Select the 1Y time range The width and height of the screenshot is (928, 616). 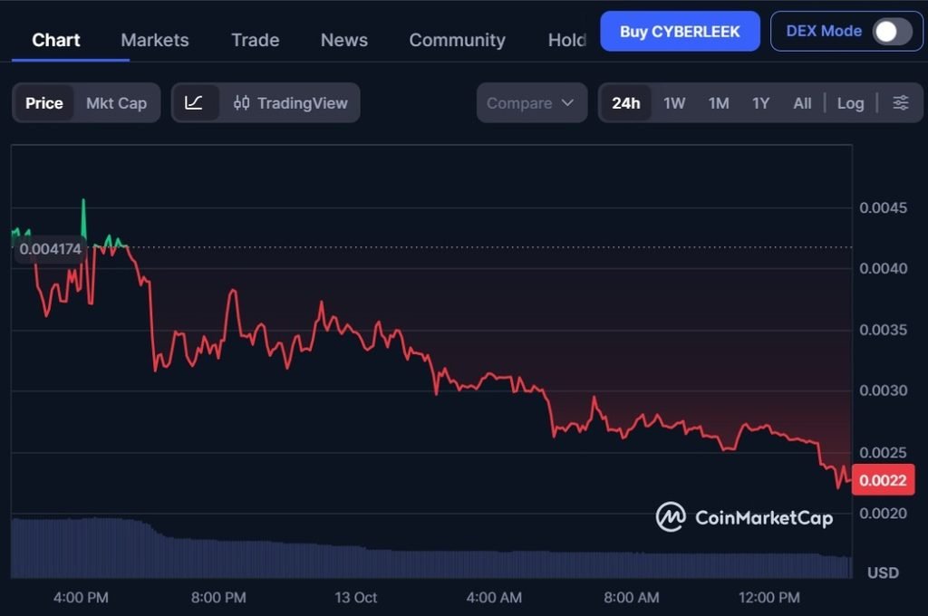[x=760, y=103]
